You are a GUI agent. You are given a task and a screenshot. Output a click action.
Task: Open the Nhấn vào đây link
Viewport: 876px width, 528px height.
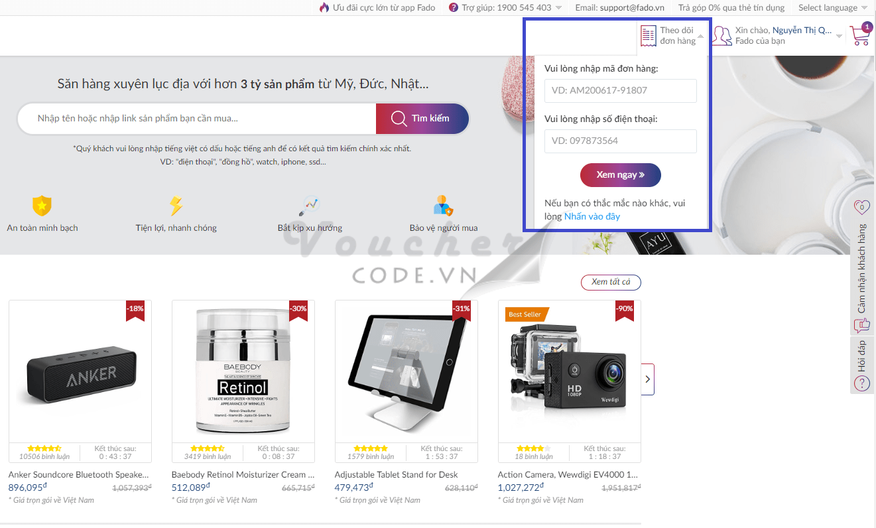[592, 216]
